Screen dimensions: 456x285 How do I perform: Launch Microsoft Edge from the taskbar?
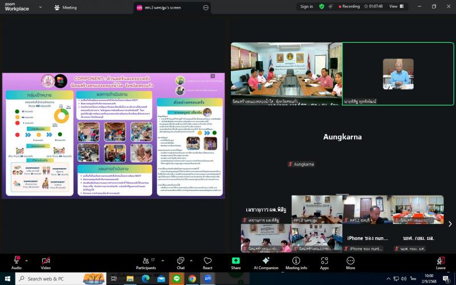coord(145,279)
